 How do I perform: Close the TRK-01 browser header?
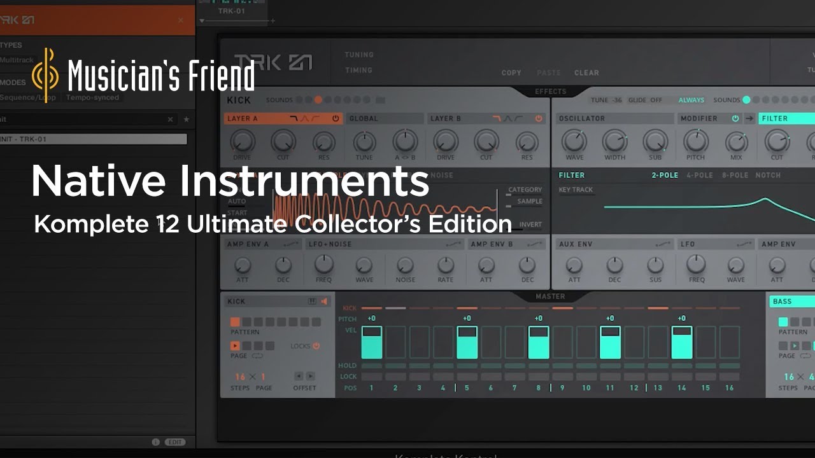pos(181,20)
